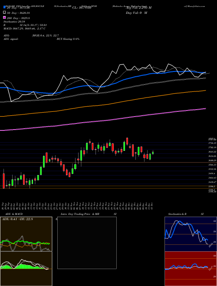Click the 'Day Vol: 0 M' text
217x286 pixels.
(136, 13)
